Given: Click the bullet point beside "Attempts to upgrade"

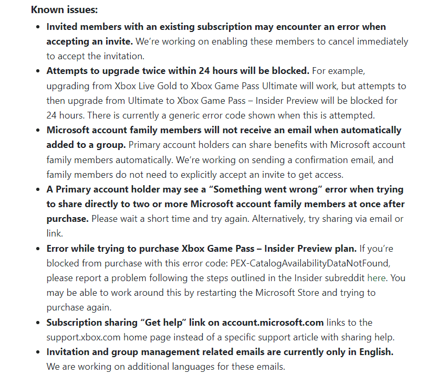Looking at the screenshot, I should tap(38, 71).
